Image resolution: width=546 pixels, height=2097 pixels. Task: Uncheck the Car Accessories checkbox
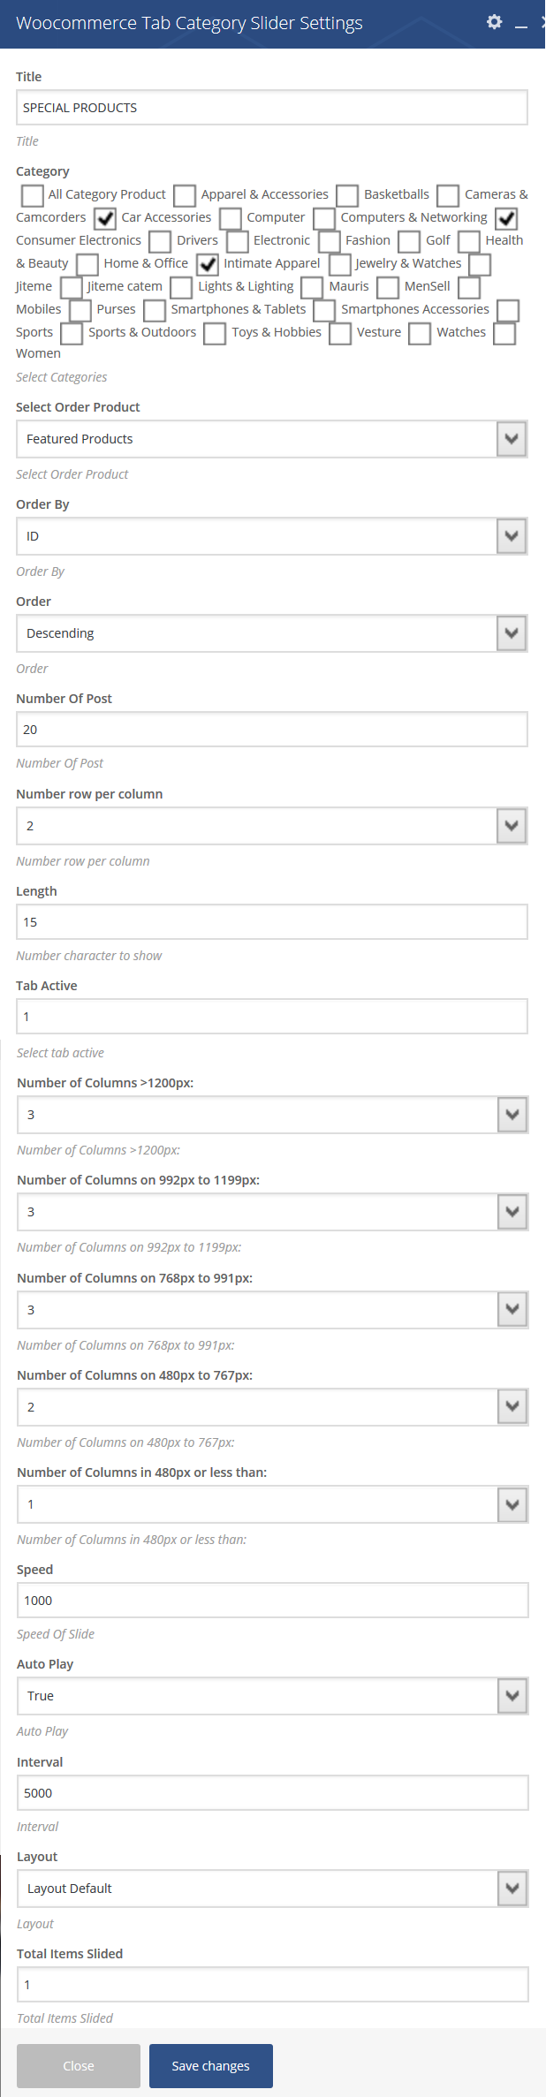click(105, 217)
